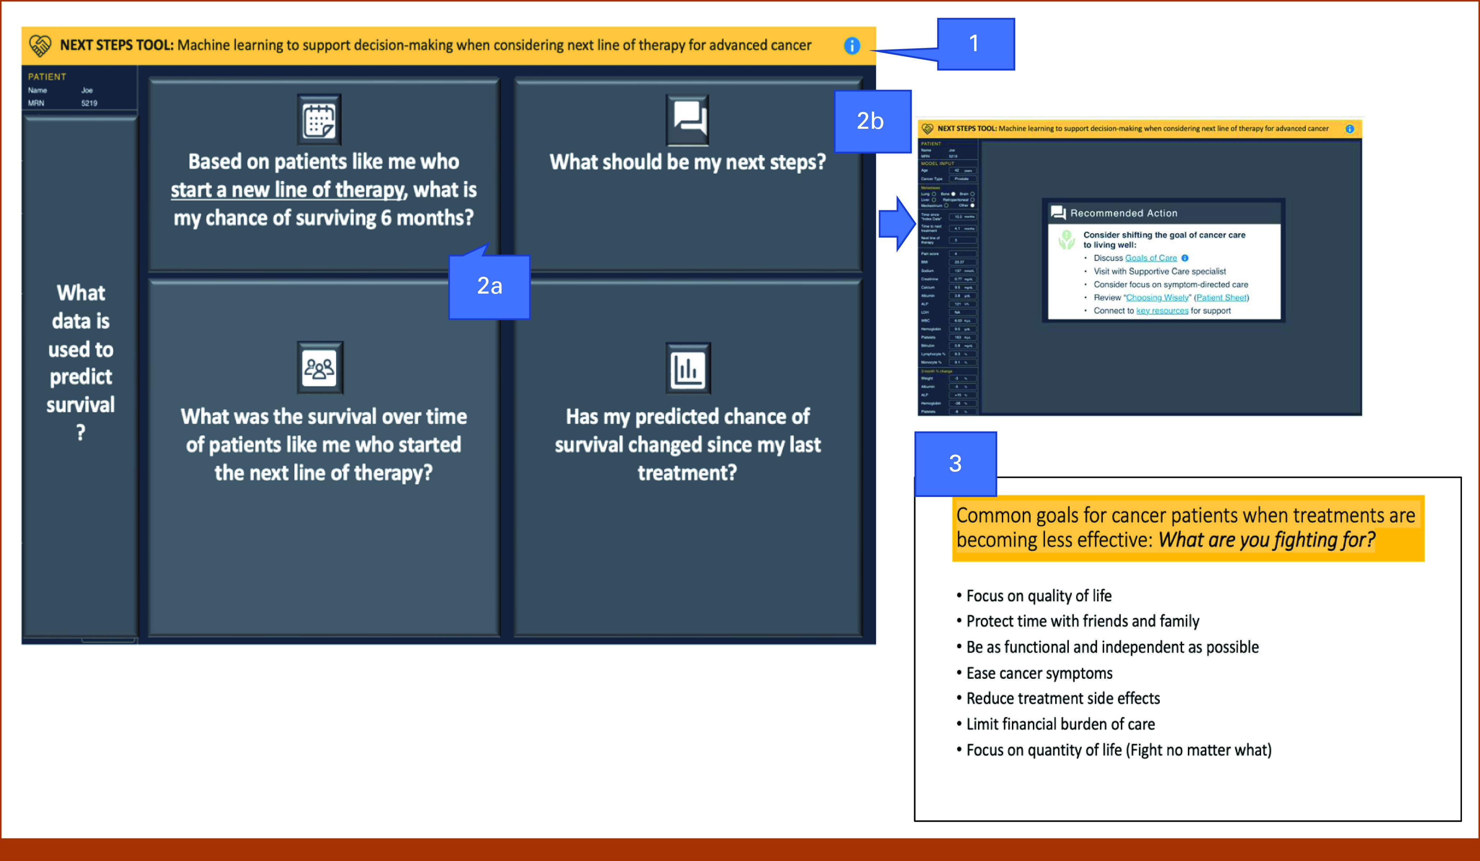Image resolution: width=1480 pixels, height=861 pixels.
Task: Select the Liver metastases radio button
Action: (x=934, y=200)
